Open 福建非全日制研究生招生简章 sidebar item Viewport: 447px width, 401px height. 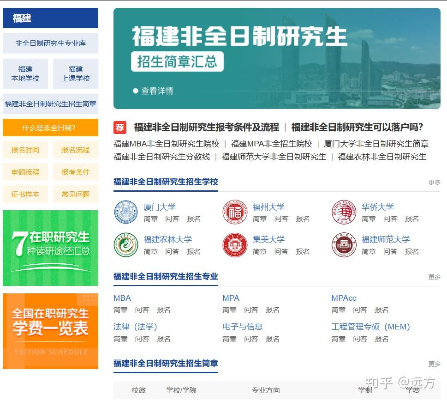(50, 104)
